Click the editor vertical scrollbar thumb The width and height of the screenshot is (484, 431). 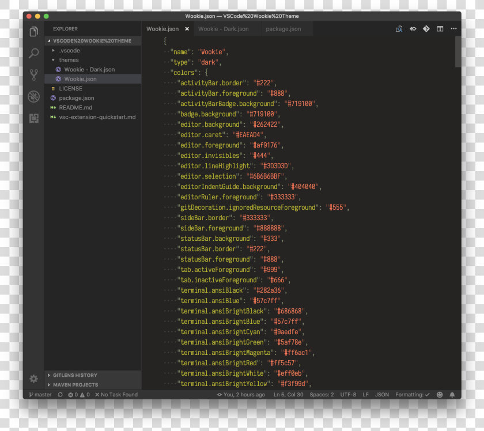[x=458, y=51]
